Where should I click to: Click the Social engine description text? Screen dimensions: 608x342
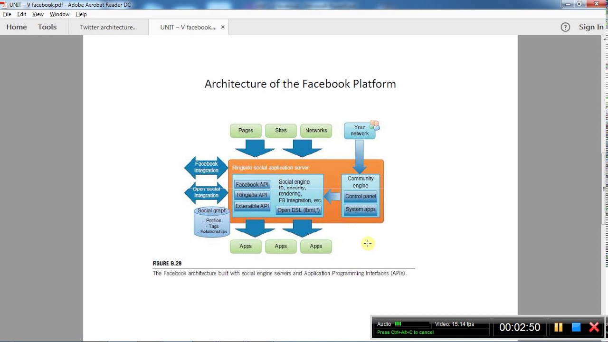pos(300,191)
